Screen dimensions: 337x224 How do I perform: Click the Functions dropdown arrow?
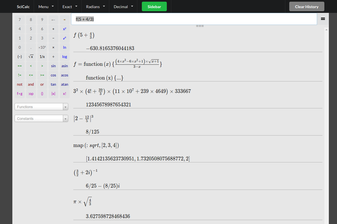[x=66, y=107]
